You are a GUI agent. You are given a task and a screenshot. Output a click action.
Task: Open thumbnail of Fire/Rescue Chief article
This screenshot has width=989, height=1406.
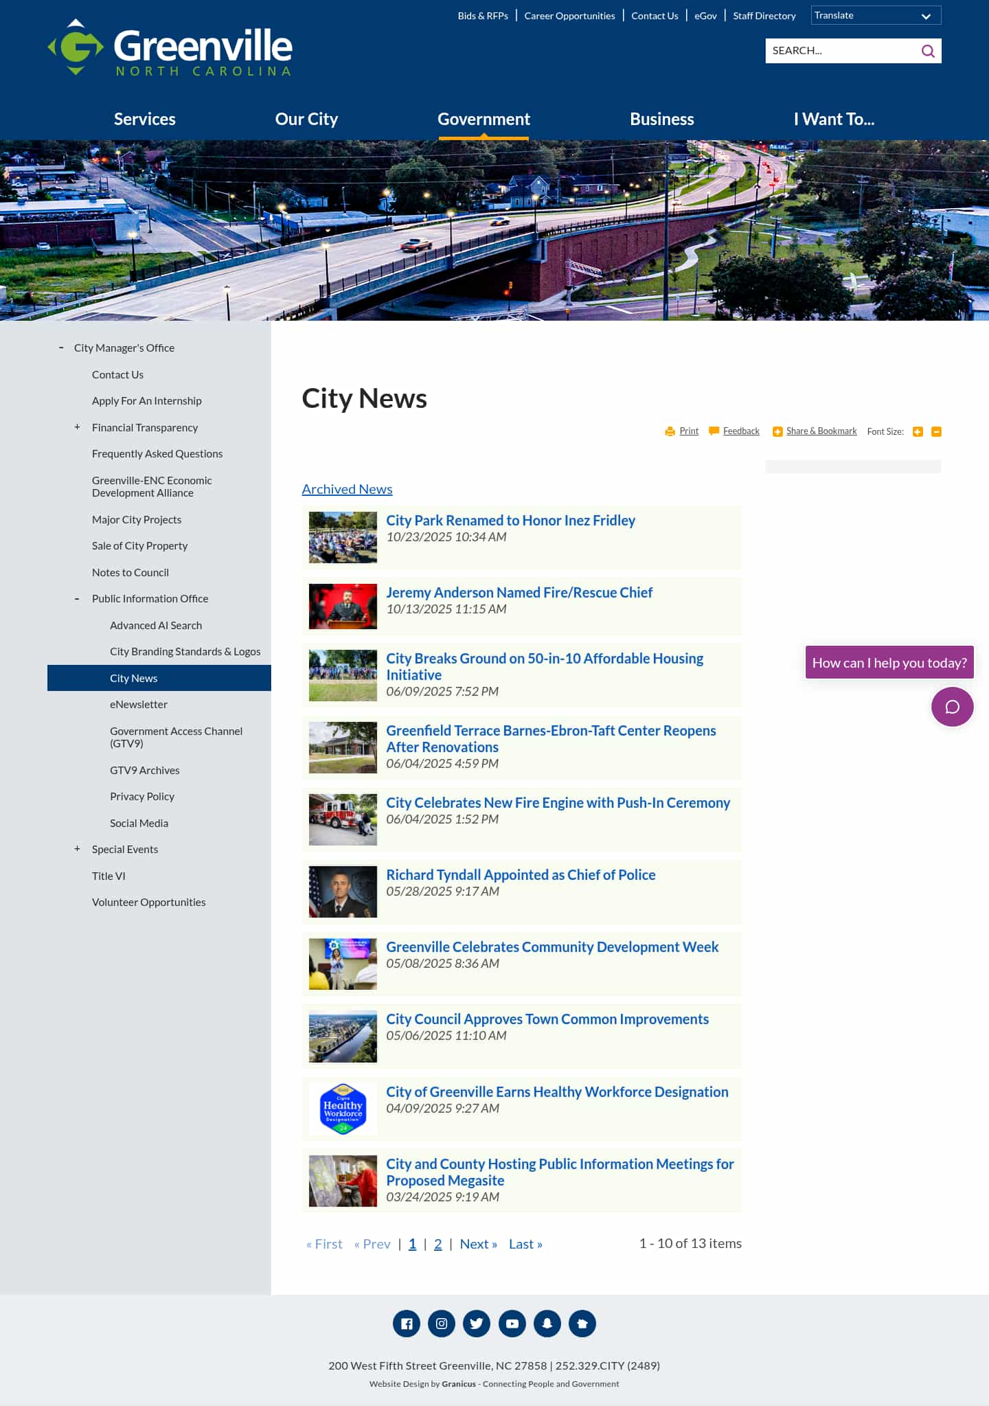tap(343, 606)
